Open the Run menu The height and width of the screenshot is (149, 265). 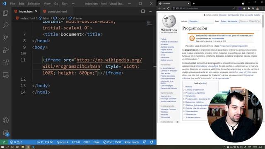(65, 4)
